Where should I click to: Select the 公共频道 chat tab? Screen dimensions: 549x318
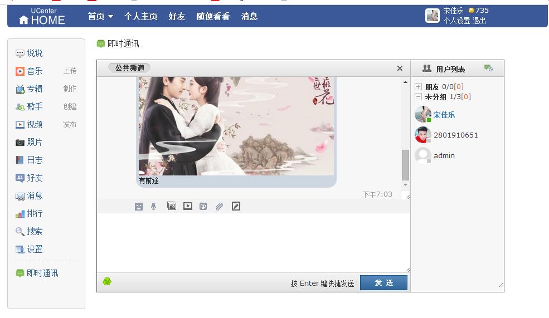coord(129,68)
